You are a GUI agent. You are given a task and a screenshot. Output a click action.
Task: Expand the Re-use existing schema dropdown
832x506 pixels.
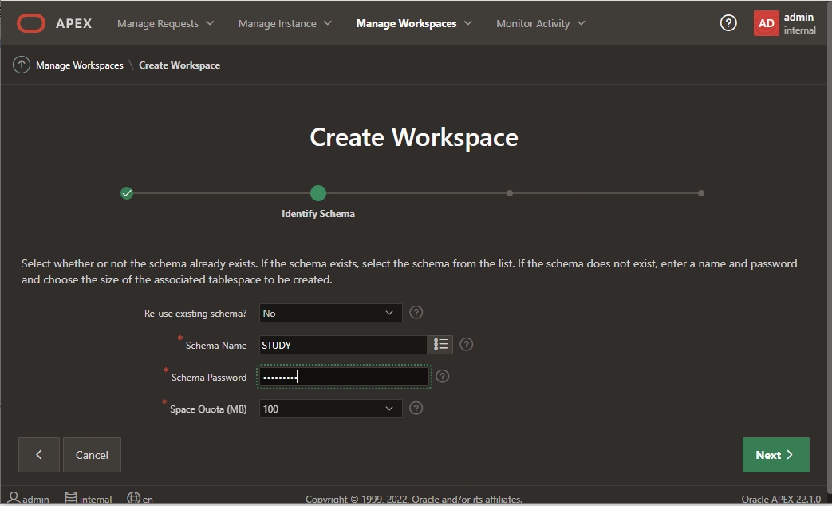pyautogui.click(x=329, y=313)
